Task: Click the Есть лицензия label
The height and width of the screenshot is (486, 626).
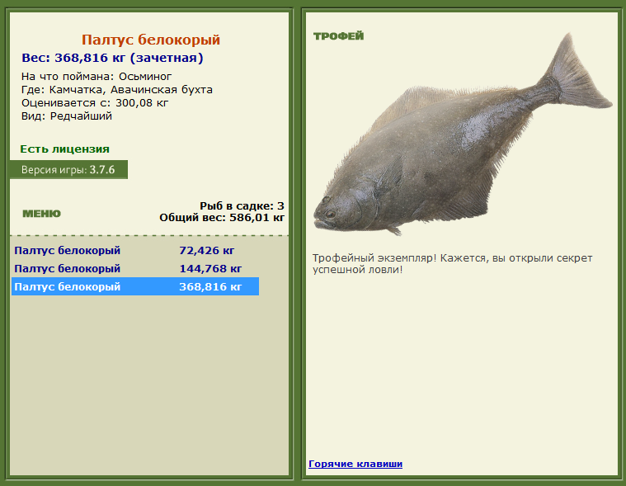Action: (x=64, y=149)
